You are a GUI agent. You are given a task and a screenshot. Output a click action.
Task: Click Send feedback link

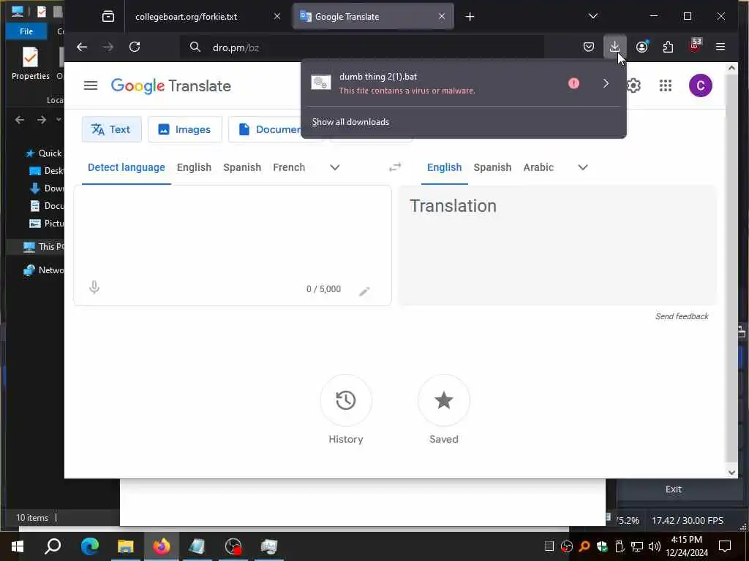click(682, 316)
